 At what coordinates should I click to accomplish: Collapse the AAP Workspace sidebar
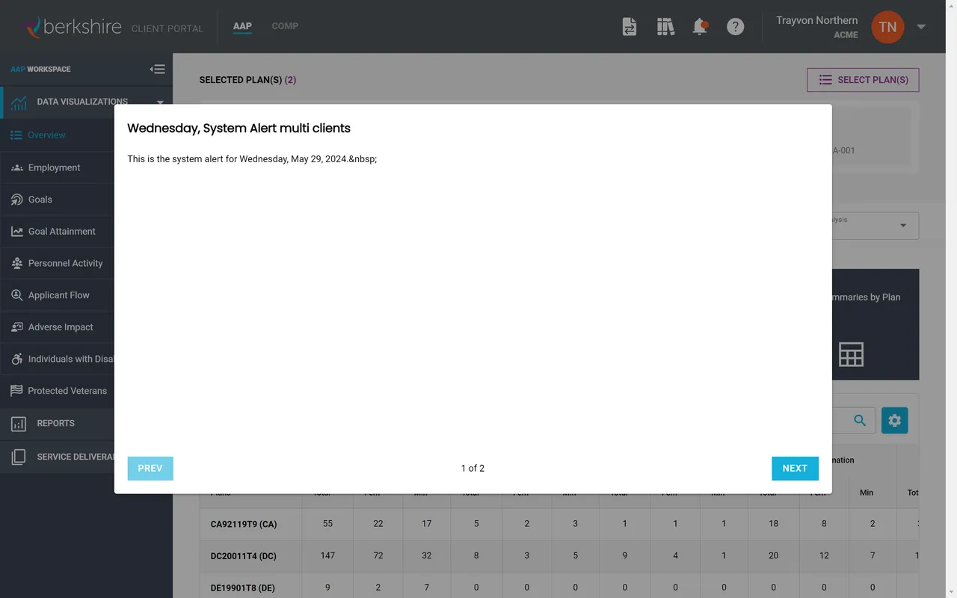tap(158, 69)
